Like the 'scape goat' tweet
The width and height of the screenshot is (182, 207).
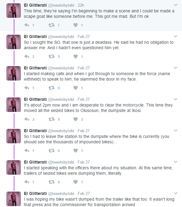[x=75, y=25]
